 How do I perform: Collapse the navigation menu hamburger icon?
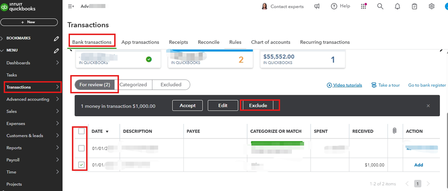71,6
